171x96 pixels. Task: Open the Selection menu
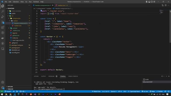click(16, 2)
